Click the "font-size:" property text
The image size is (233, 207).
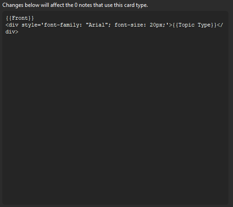click(130, 25)
